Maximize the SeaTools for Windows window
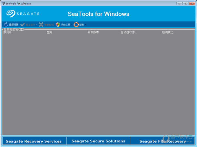 click(186, 4)
